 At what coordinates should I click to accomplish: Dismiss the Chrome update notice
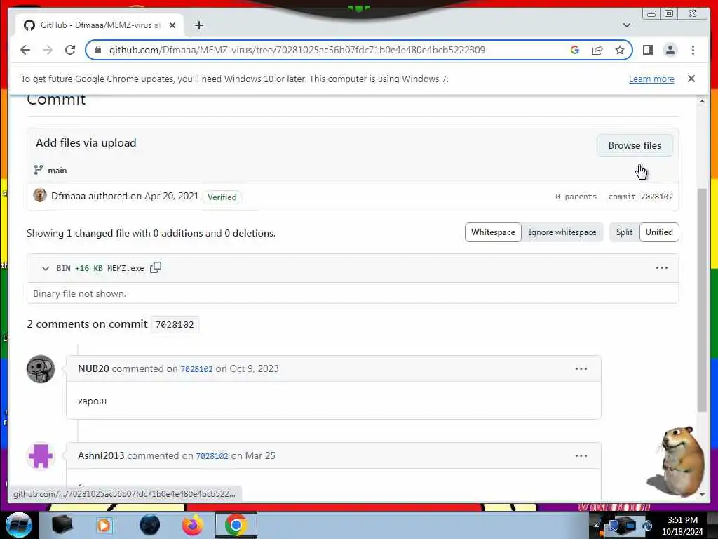(x=691, y=79)
